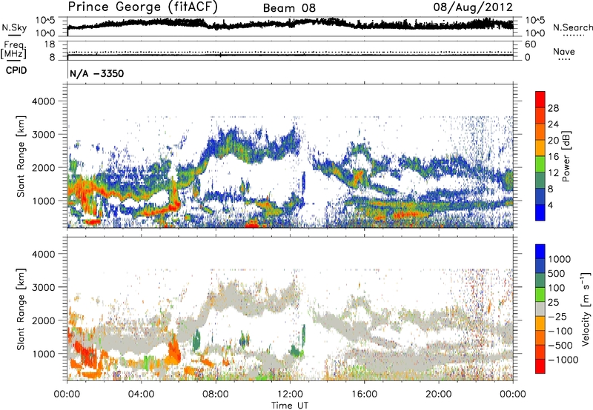This screenshot has width=593, height=410.
Task: Select the "Beam 08" heading
Action: coord(289,8)
